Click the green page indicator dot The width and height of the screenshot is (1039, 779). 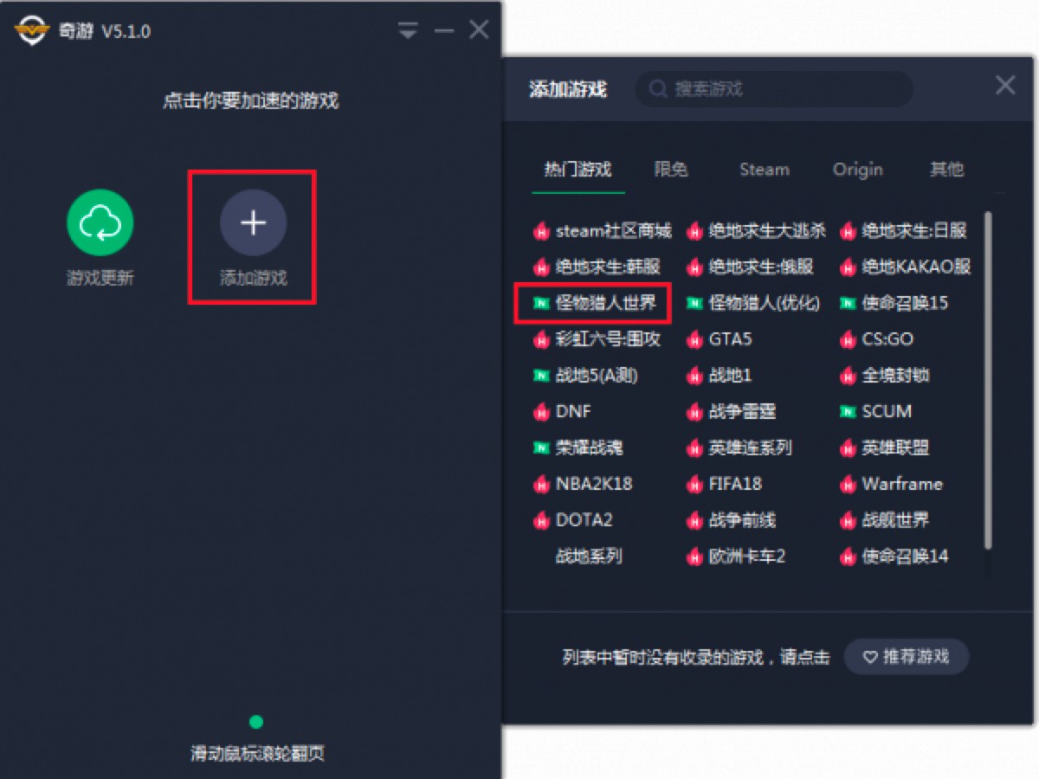pyautogui.click(x=255, y=722)
